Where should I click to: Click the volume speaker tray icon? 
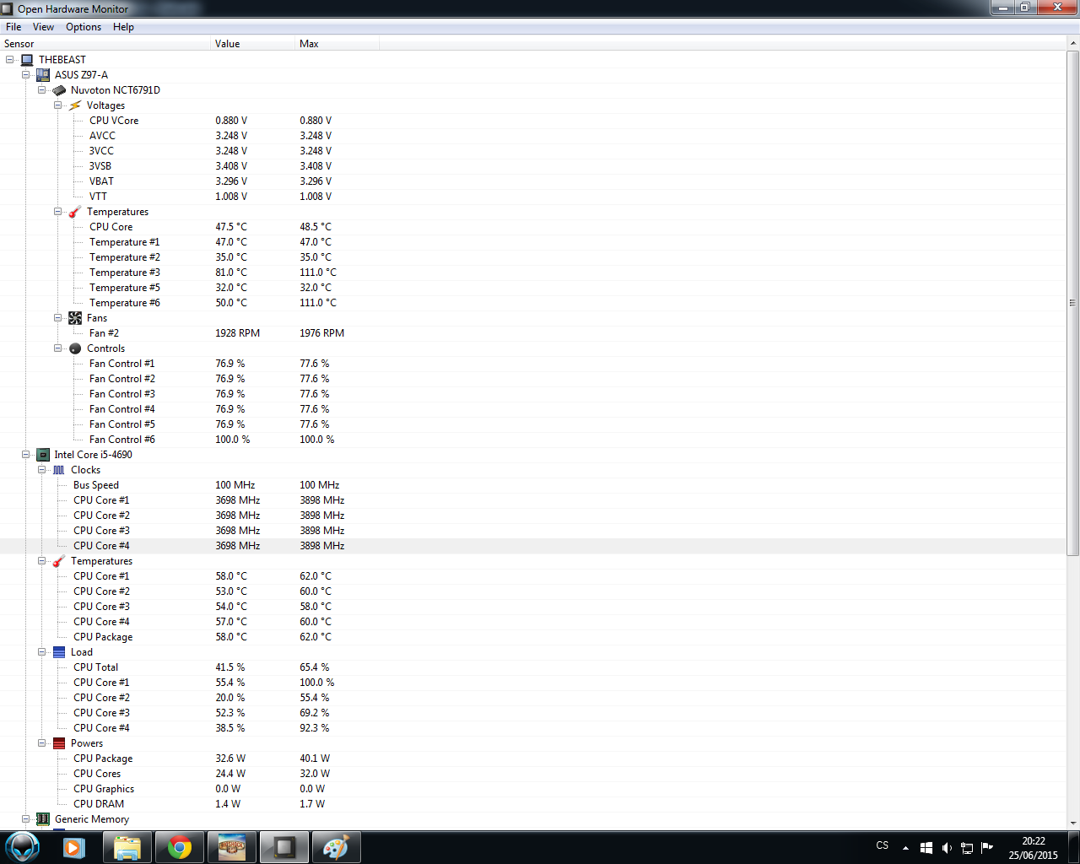(x=947, y=848)
